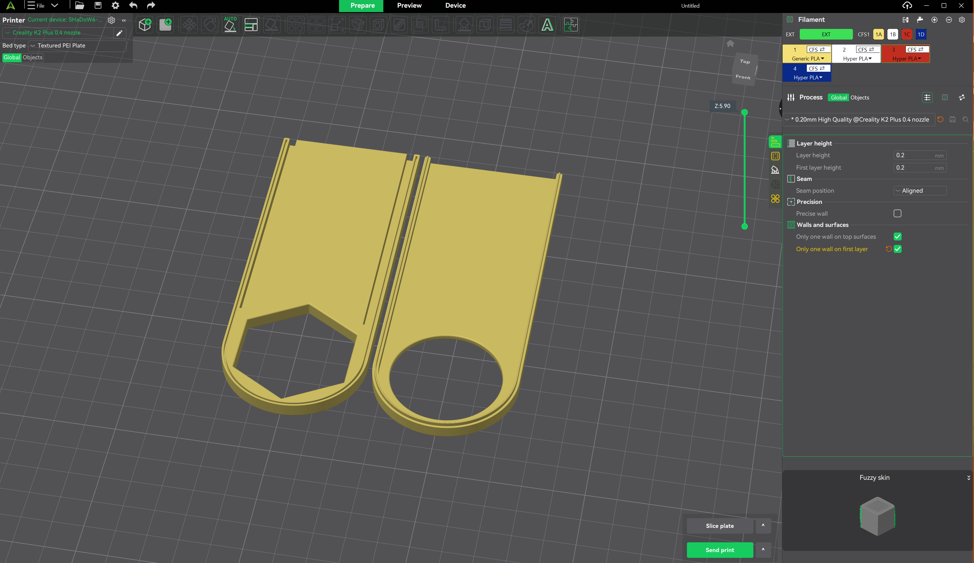Click the Arrange all objects icon

click(251, 25)
